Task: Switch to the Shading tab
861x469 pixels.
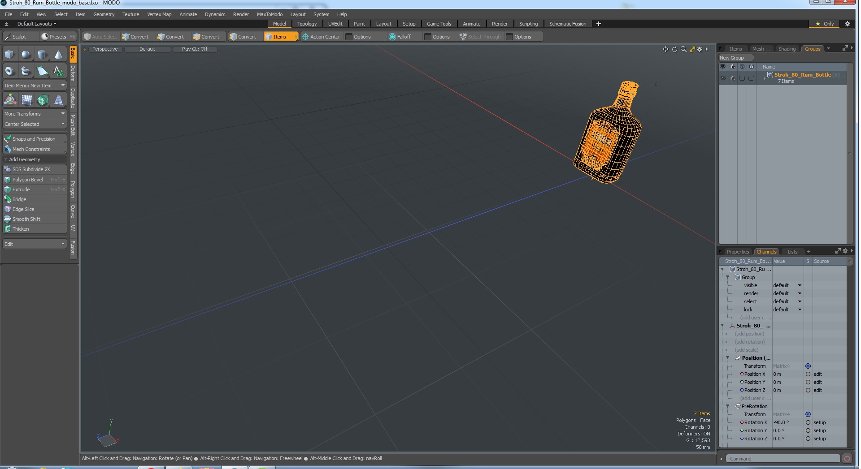Action: (787, 49)
